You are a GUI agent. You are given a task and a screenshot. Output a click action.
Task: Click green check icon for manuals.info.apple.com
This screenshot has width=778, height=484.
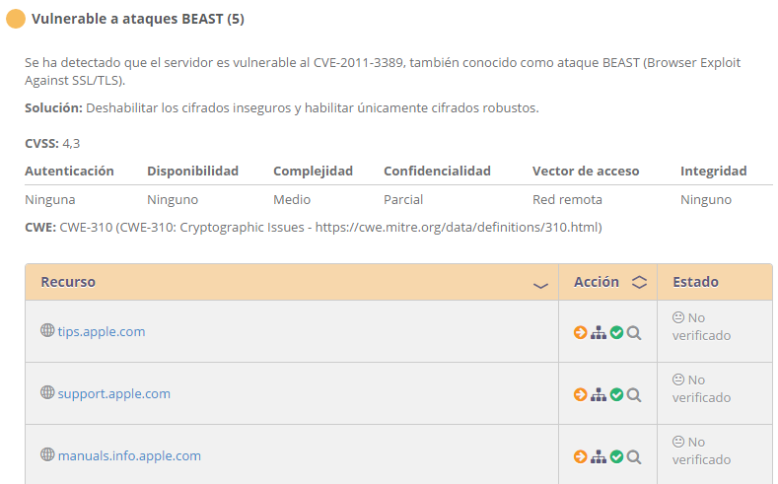point(616,456)
